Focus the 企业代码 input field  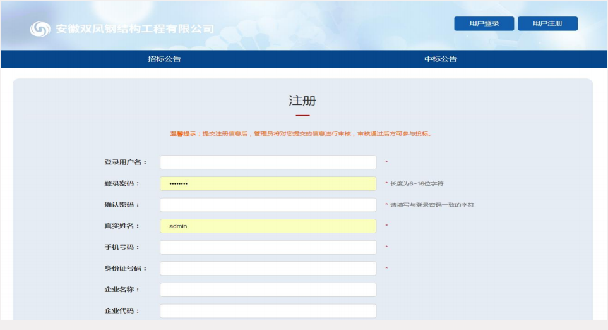click(x=268, y=311)
